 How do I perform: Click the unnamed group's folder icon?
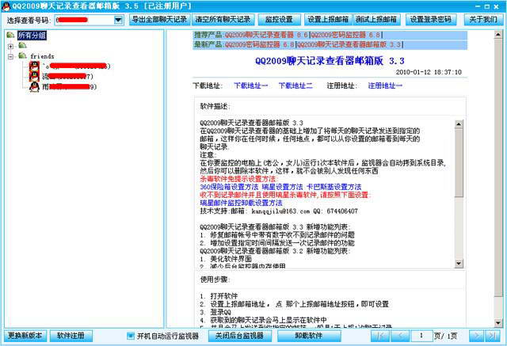(22, 45)
